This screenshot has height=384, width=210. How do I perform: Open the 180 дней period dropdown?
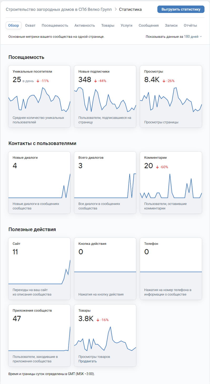point(193,37)
